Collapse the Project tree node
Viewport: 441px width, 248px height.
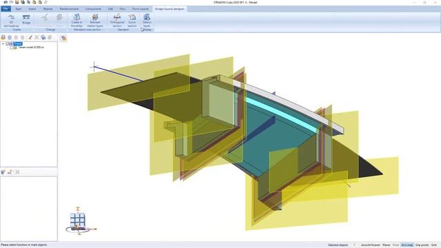tap(3, 44)
